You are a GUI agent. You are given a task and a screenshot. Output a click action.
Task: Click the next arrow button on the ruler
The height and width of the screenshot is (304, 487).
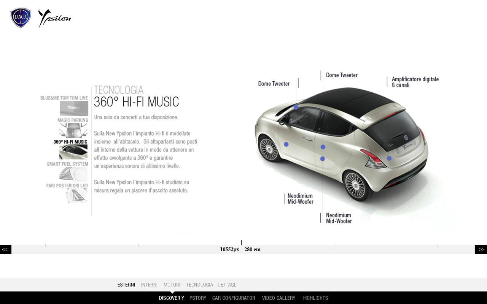point(481,249)
